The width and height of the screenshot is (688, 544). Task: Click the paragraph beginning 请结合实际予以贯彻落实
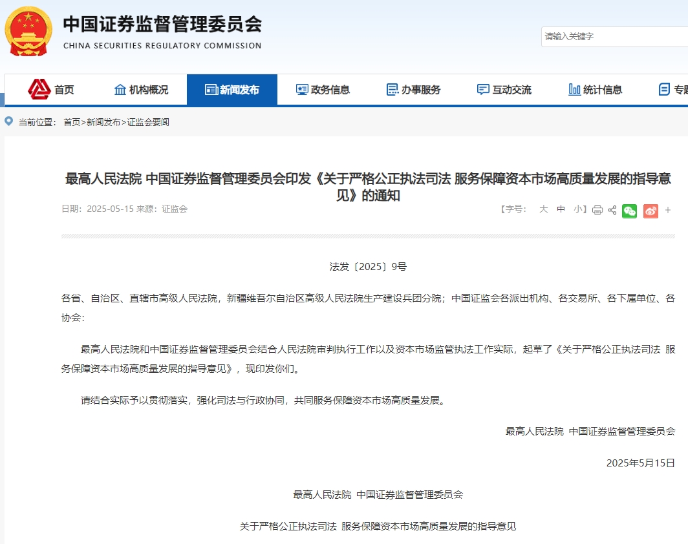point(263,400)
